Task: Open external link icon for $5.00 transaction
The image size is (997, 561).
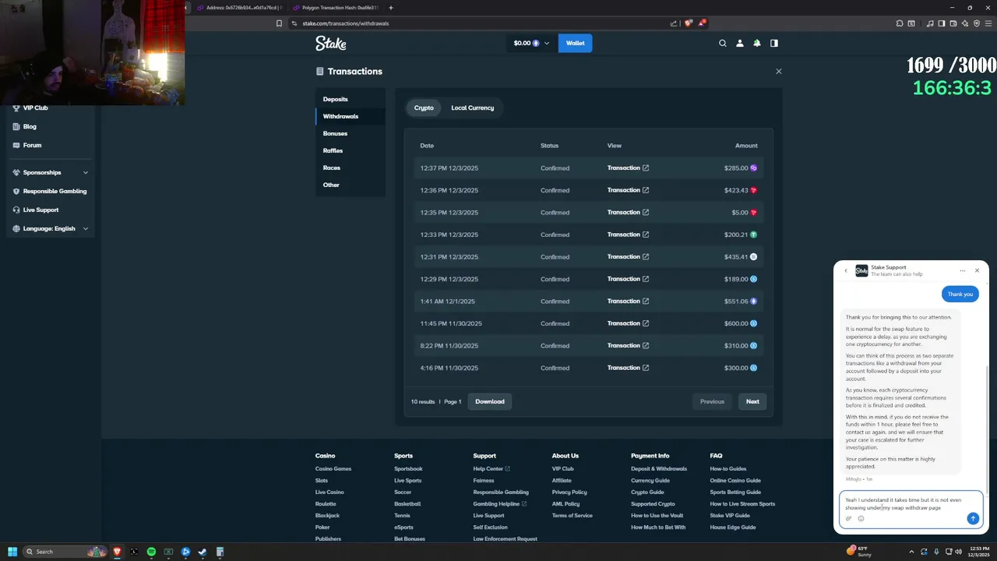Action: coord(646,212)
